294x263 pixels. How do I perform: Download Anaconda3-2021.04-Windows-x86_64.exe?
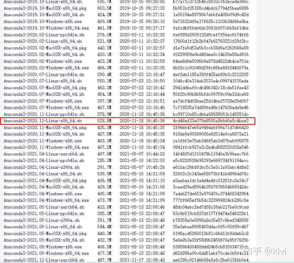point(46,201)
